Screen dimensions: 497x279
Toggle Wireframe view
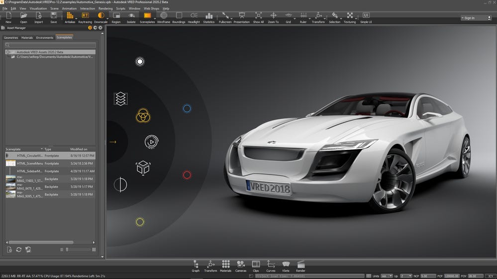164,17
